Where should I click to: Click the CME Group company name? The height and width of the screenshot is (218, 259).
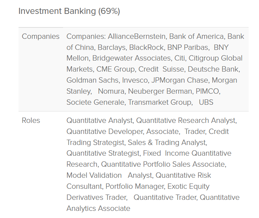coord(115,69)
